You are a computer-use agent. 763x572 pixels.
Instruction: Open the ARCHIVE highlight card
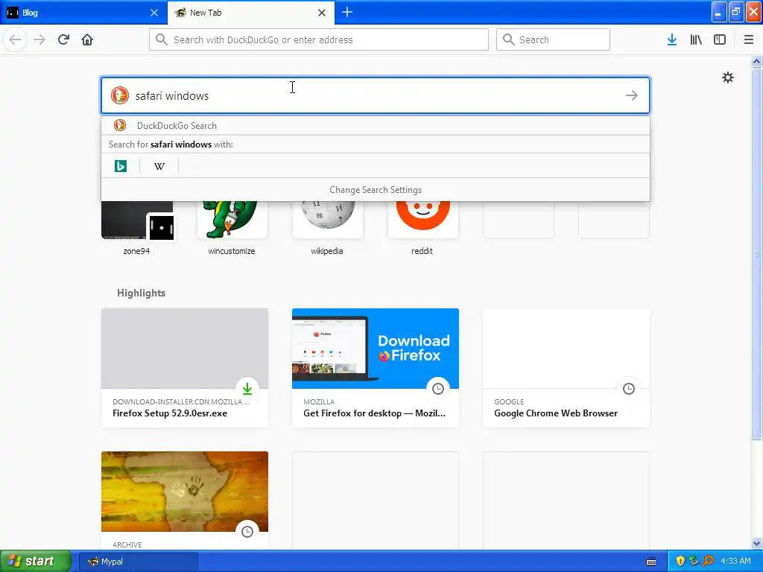(185, 500)
